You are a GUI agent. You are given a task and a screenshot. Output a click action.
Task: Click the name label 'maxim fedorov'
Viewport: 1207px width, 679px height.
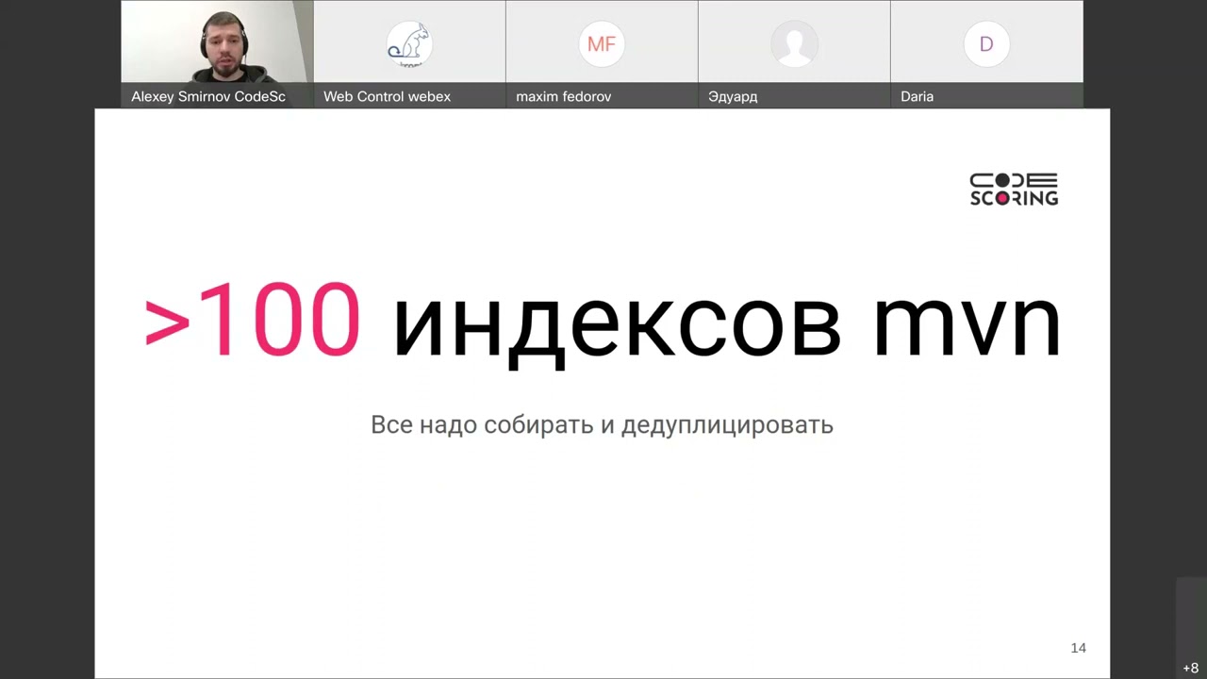[x=564, y=96]
